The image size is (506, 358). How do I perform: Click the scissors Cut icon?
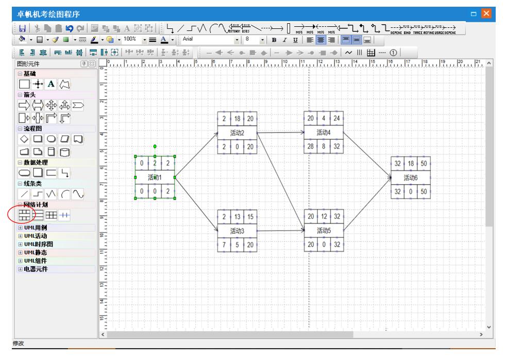tap(37, 28)
